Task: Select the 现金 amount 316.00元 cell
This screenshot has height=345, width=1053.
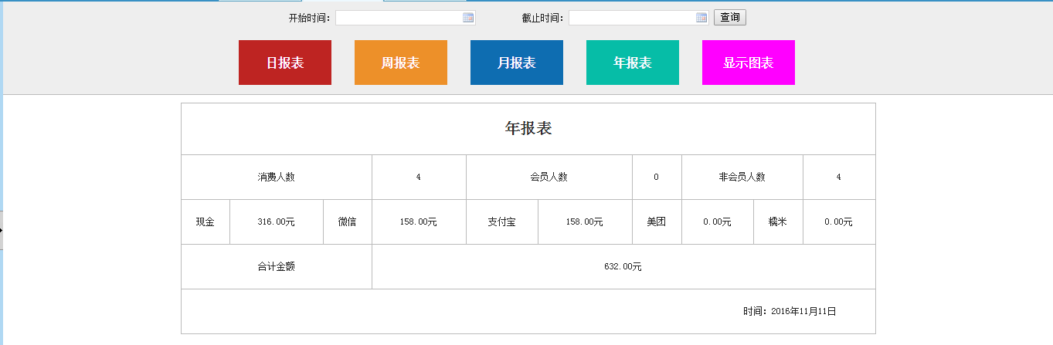Action: (x=277, y=222)
